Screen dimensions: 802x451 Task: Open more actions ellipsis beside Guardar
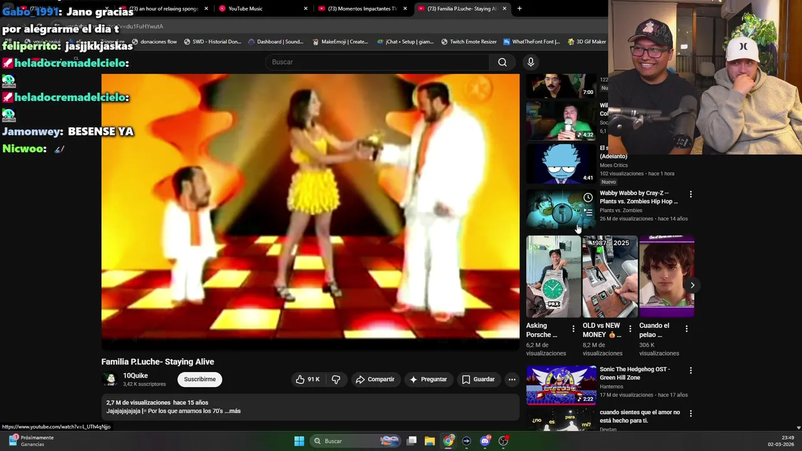[512, 379]
